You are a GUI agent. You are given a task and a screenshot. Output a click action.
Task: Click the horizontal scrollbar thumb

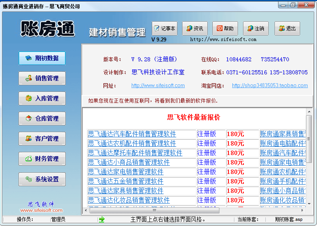point(155,210)
